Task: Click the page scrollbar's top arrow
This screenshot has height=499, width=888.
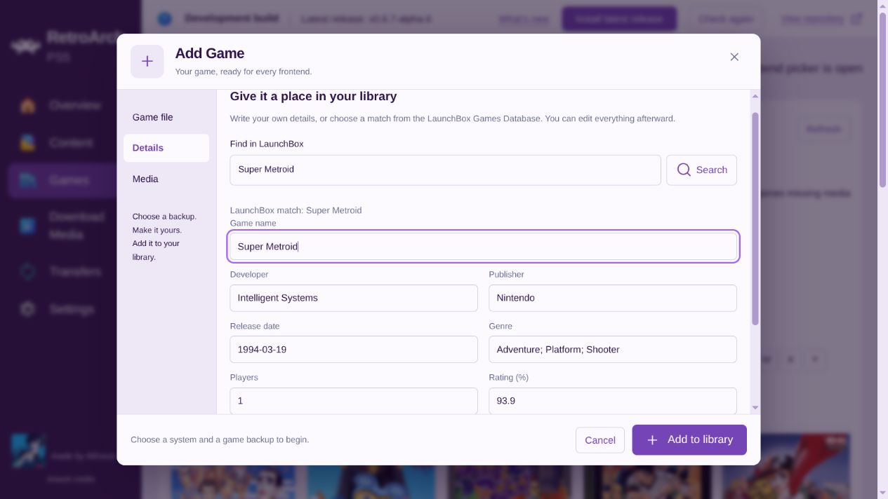Action: (x=882, y=5)
